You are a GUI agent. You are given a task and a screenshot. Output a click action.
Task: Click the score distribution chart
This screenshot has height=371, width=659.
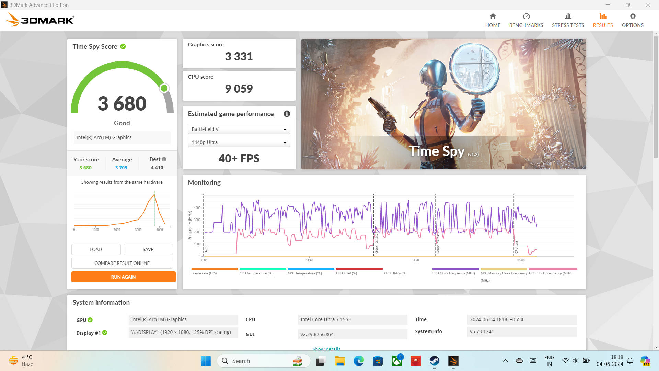coord(122,211)
